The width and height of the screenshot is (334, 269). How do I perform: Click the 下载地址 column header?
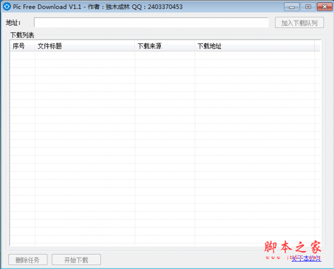[x=254, y=46]
